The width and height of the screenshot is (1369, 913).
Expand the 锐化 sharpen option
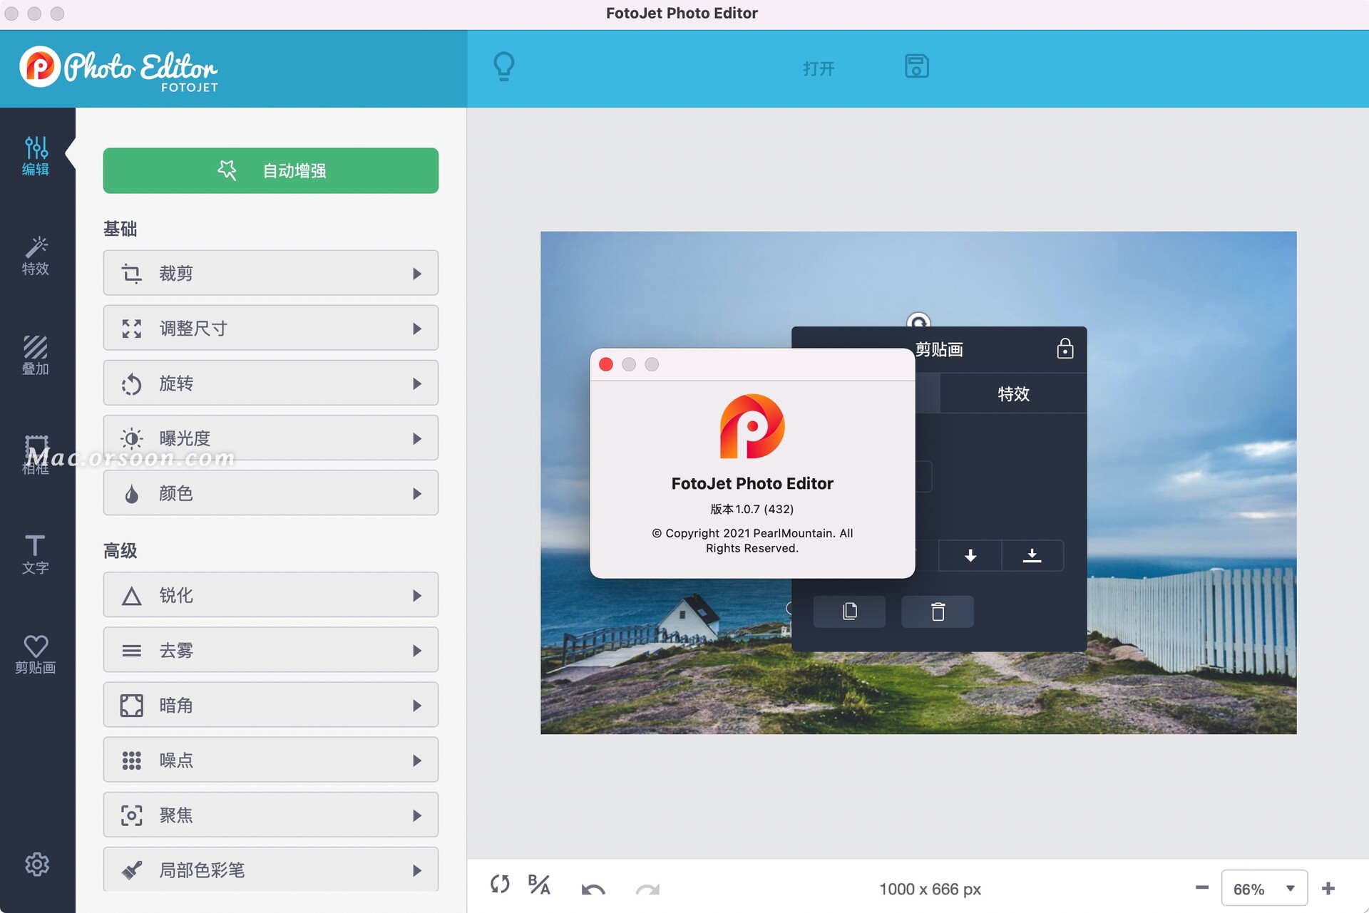point(271,594)
